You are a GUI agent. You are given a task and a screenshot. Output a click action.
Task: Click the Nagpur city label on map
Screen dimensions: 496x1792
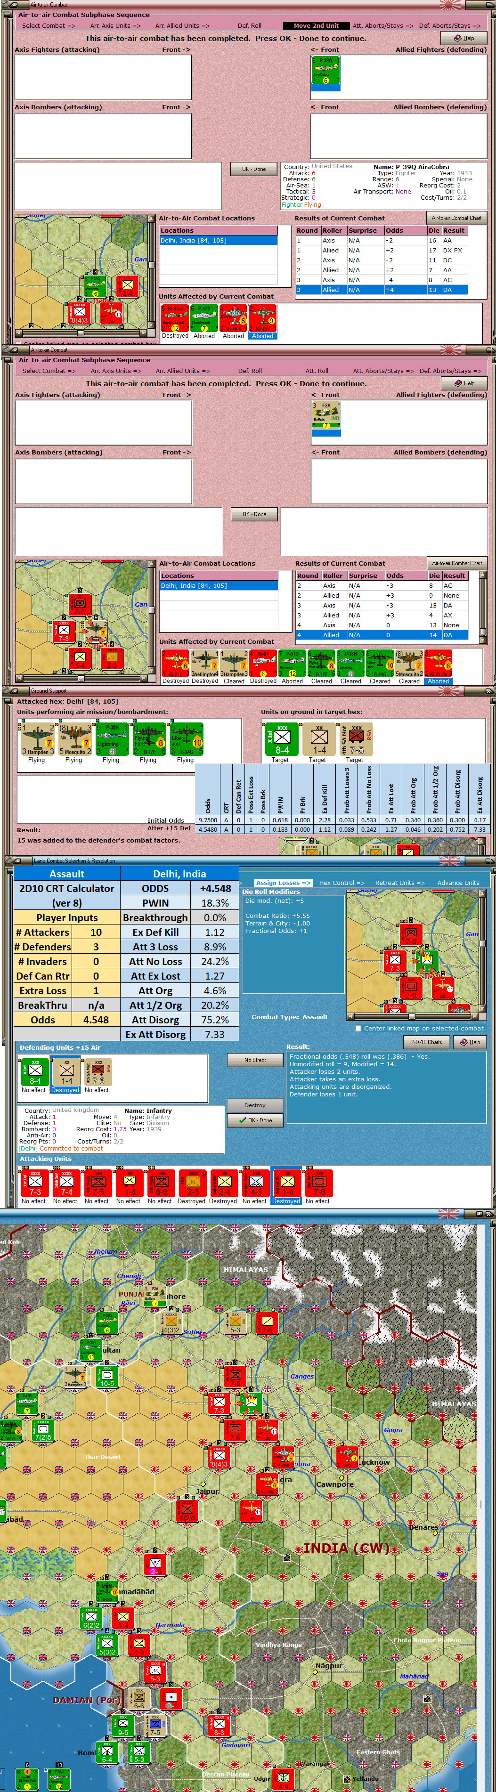329,1666
